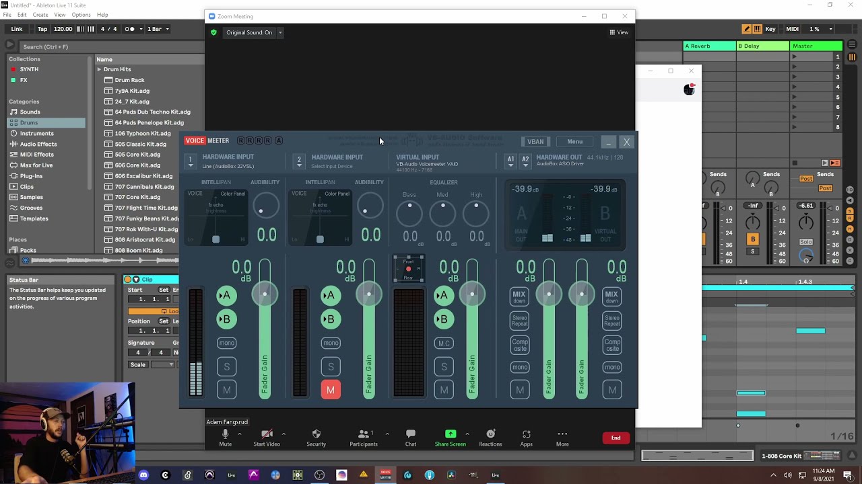
Task: Switch Zoom layout via View icon
Action: (x=619, y=32)
